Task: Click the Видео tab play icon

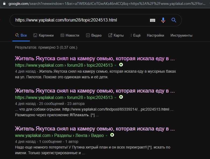Action: (88, 35)
